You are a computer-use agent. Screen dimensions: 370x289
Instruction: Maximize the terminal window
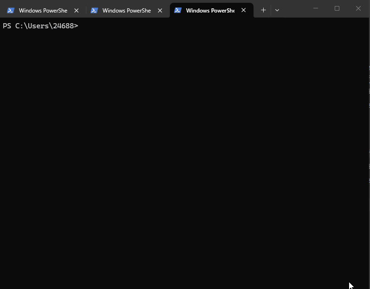click(337, 8)
